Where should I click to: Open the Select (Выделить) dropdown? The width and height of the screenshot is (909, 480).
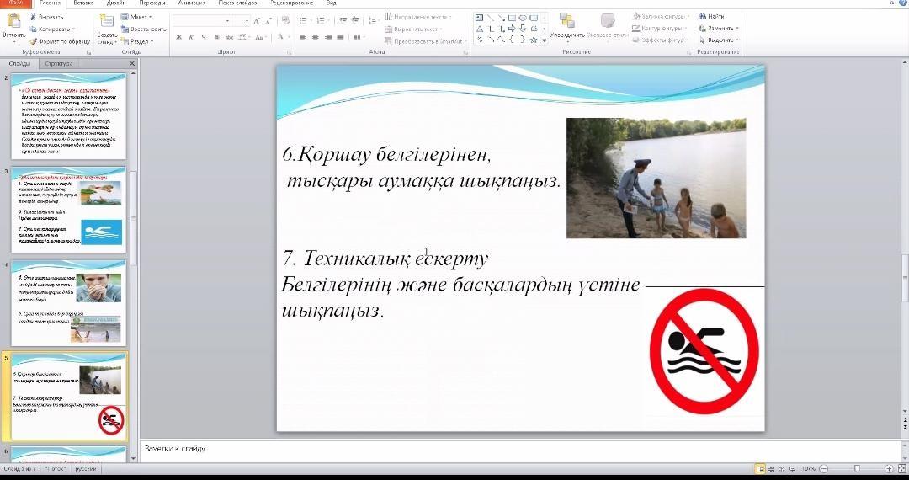[x=721, y=40]
